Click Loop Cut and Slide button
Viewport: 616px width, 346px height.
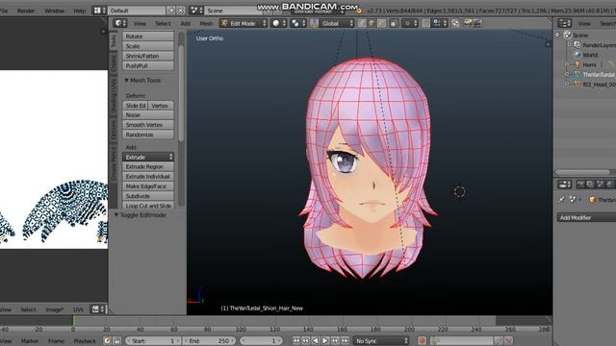[x=148, y=206]
